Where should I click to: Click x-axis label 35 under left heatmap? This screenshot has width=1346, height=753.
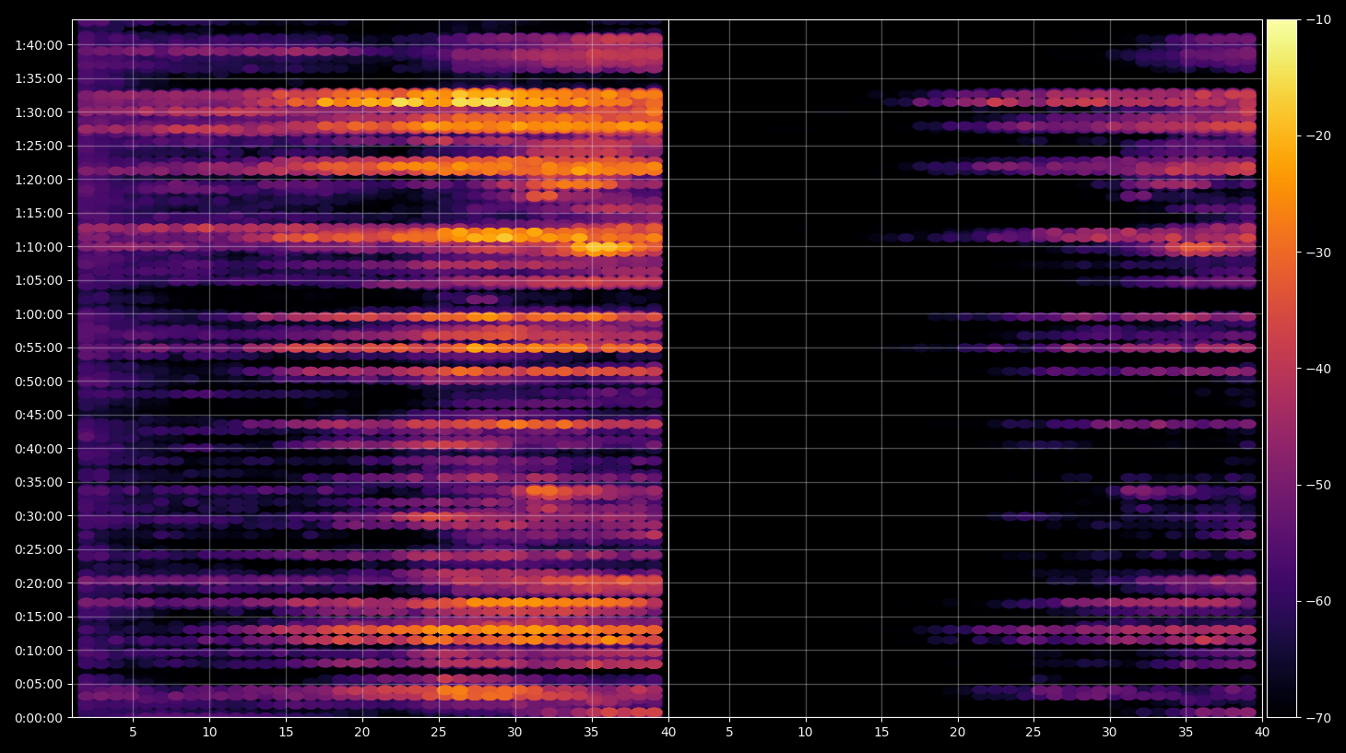tap(591, 733)
